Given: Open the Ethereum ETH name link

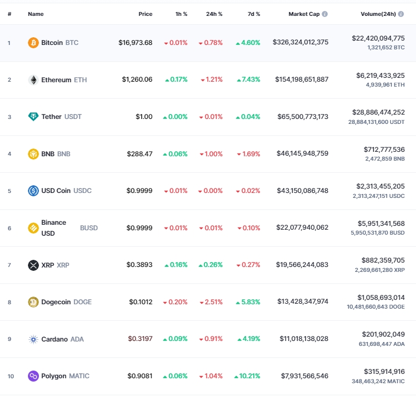Looking at the screenshot, I should 64,80.
